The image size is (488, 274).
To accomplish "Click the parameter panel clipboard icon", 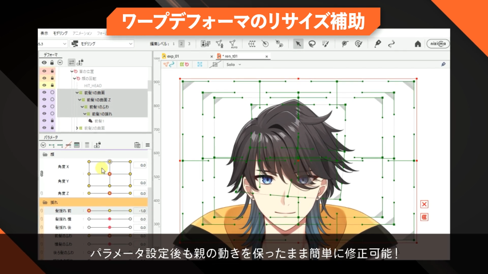I will point(137,145).
